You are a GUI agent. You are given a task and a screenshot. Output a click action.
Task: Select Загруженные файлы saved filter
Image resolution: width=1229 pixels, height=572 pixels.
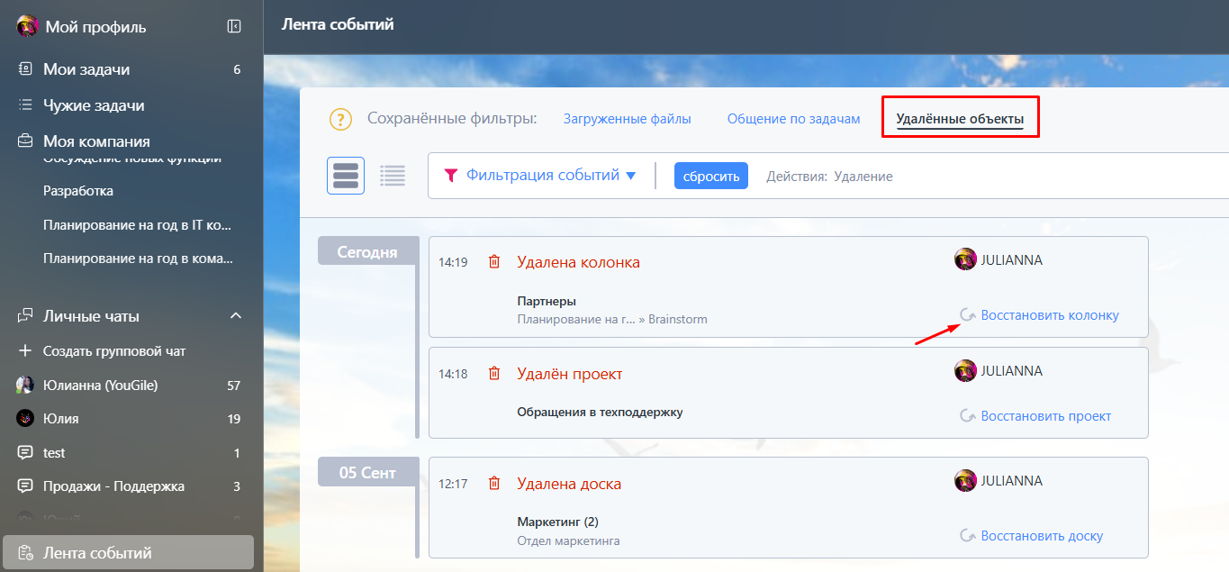point(627,119)
